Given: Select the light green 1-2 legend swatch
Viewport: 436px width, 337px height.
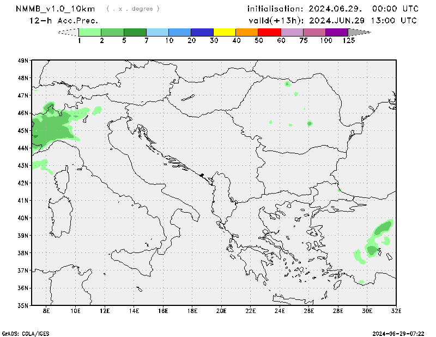Looking at the screenshot, I should 90,32.
